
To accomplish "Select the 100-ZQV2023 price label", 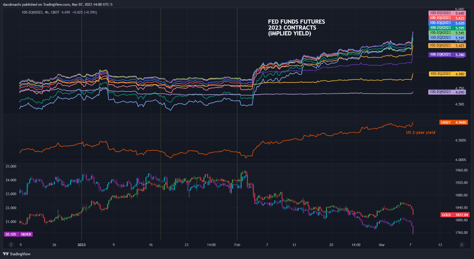I will coord(447,13).
